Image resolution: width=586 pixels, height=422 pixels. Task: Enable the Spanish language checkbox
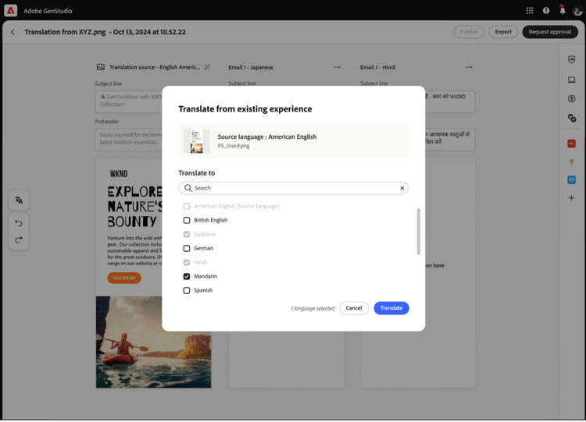click(x=187, y=290)
